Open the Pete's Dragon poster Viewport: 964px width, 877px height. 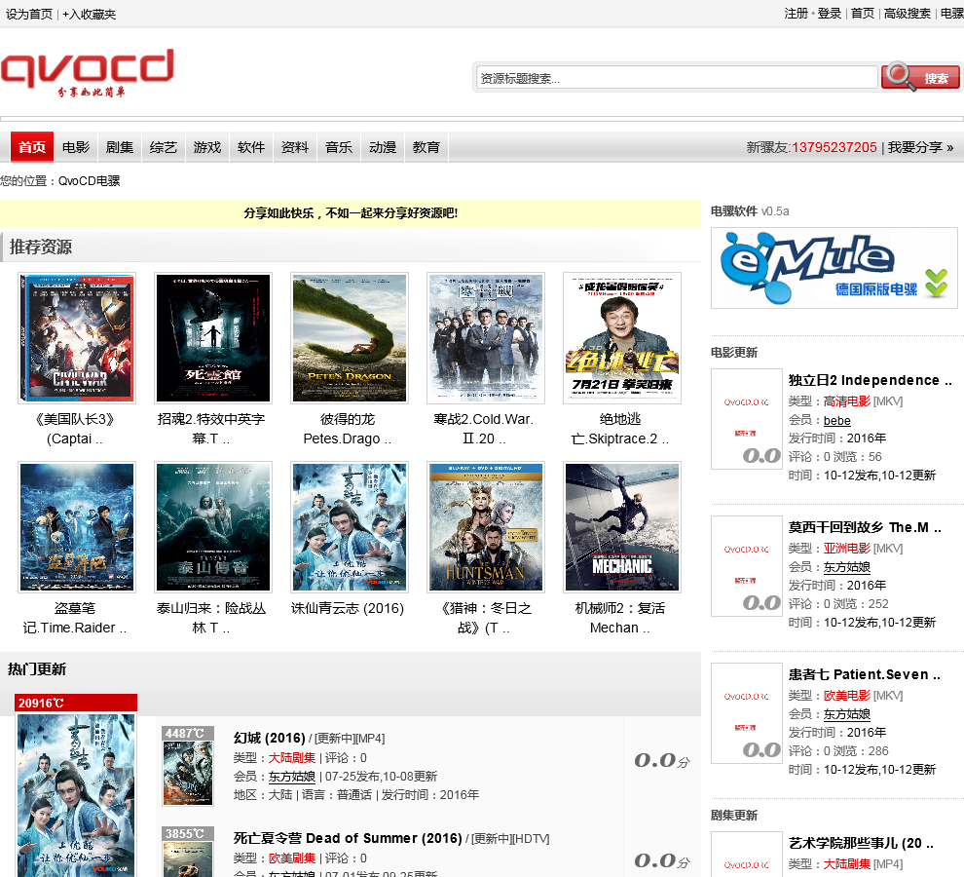click(x=350, y=338)
